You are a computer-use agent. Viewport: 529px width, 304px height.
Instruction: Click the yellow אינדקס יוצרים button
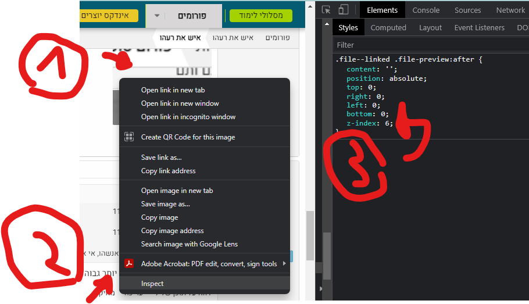109,16
